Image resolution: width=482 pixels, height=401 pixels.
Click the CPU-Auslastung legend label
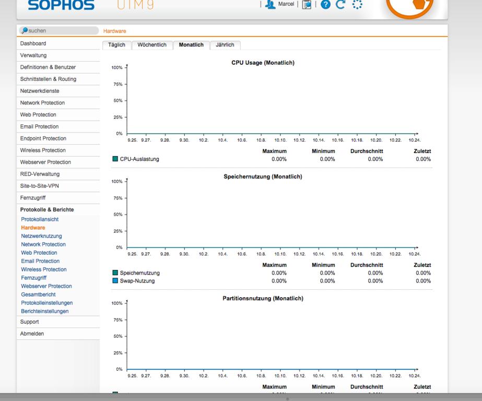tap(139, 159)
